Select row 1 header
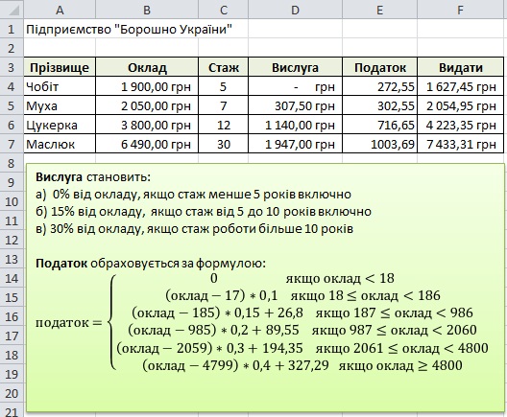 pyautogui.click(x=12, y=29)
